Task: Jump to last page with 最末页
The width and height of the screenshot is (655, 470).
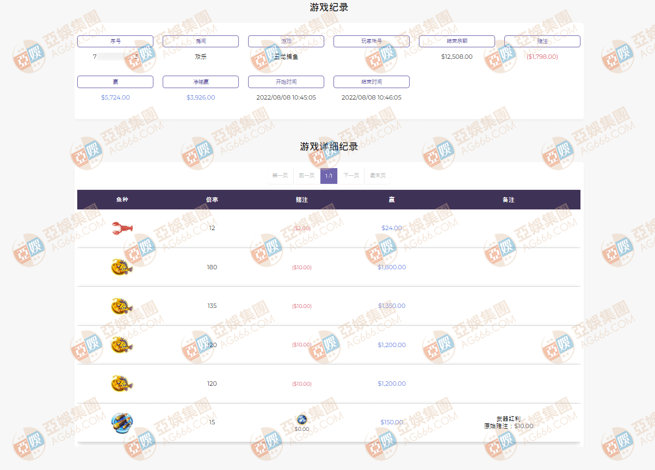Action: 378,176
